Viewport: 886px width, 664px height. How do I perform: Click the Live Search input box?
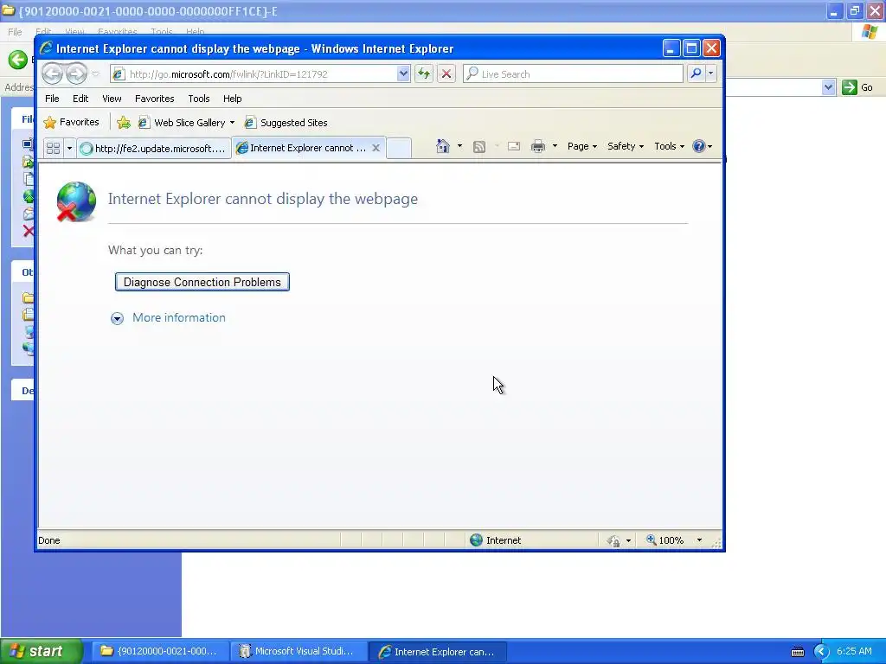click(x=573, y=74)
